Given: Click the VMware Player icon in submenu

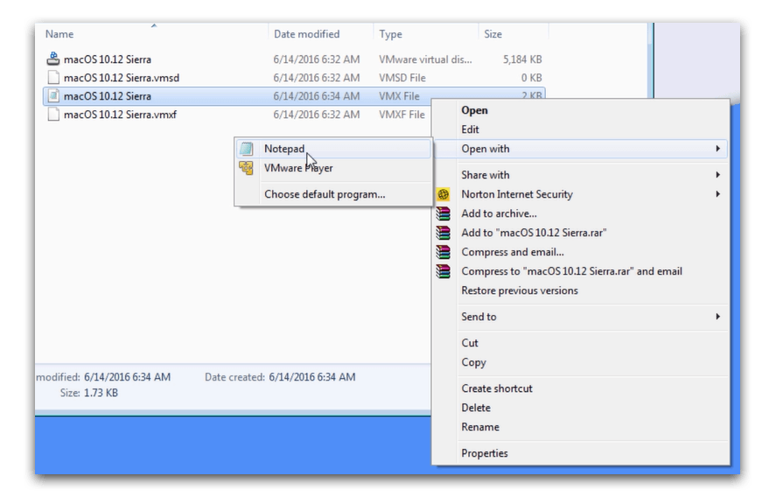Looking at the screenshot, I should 246,168.
